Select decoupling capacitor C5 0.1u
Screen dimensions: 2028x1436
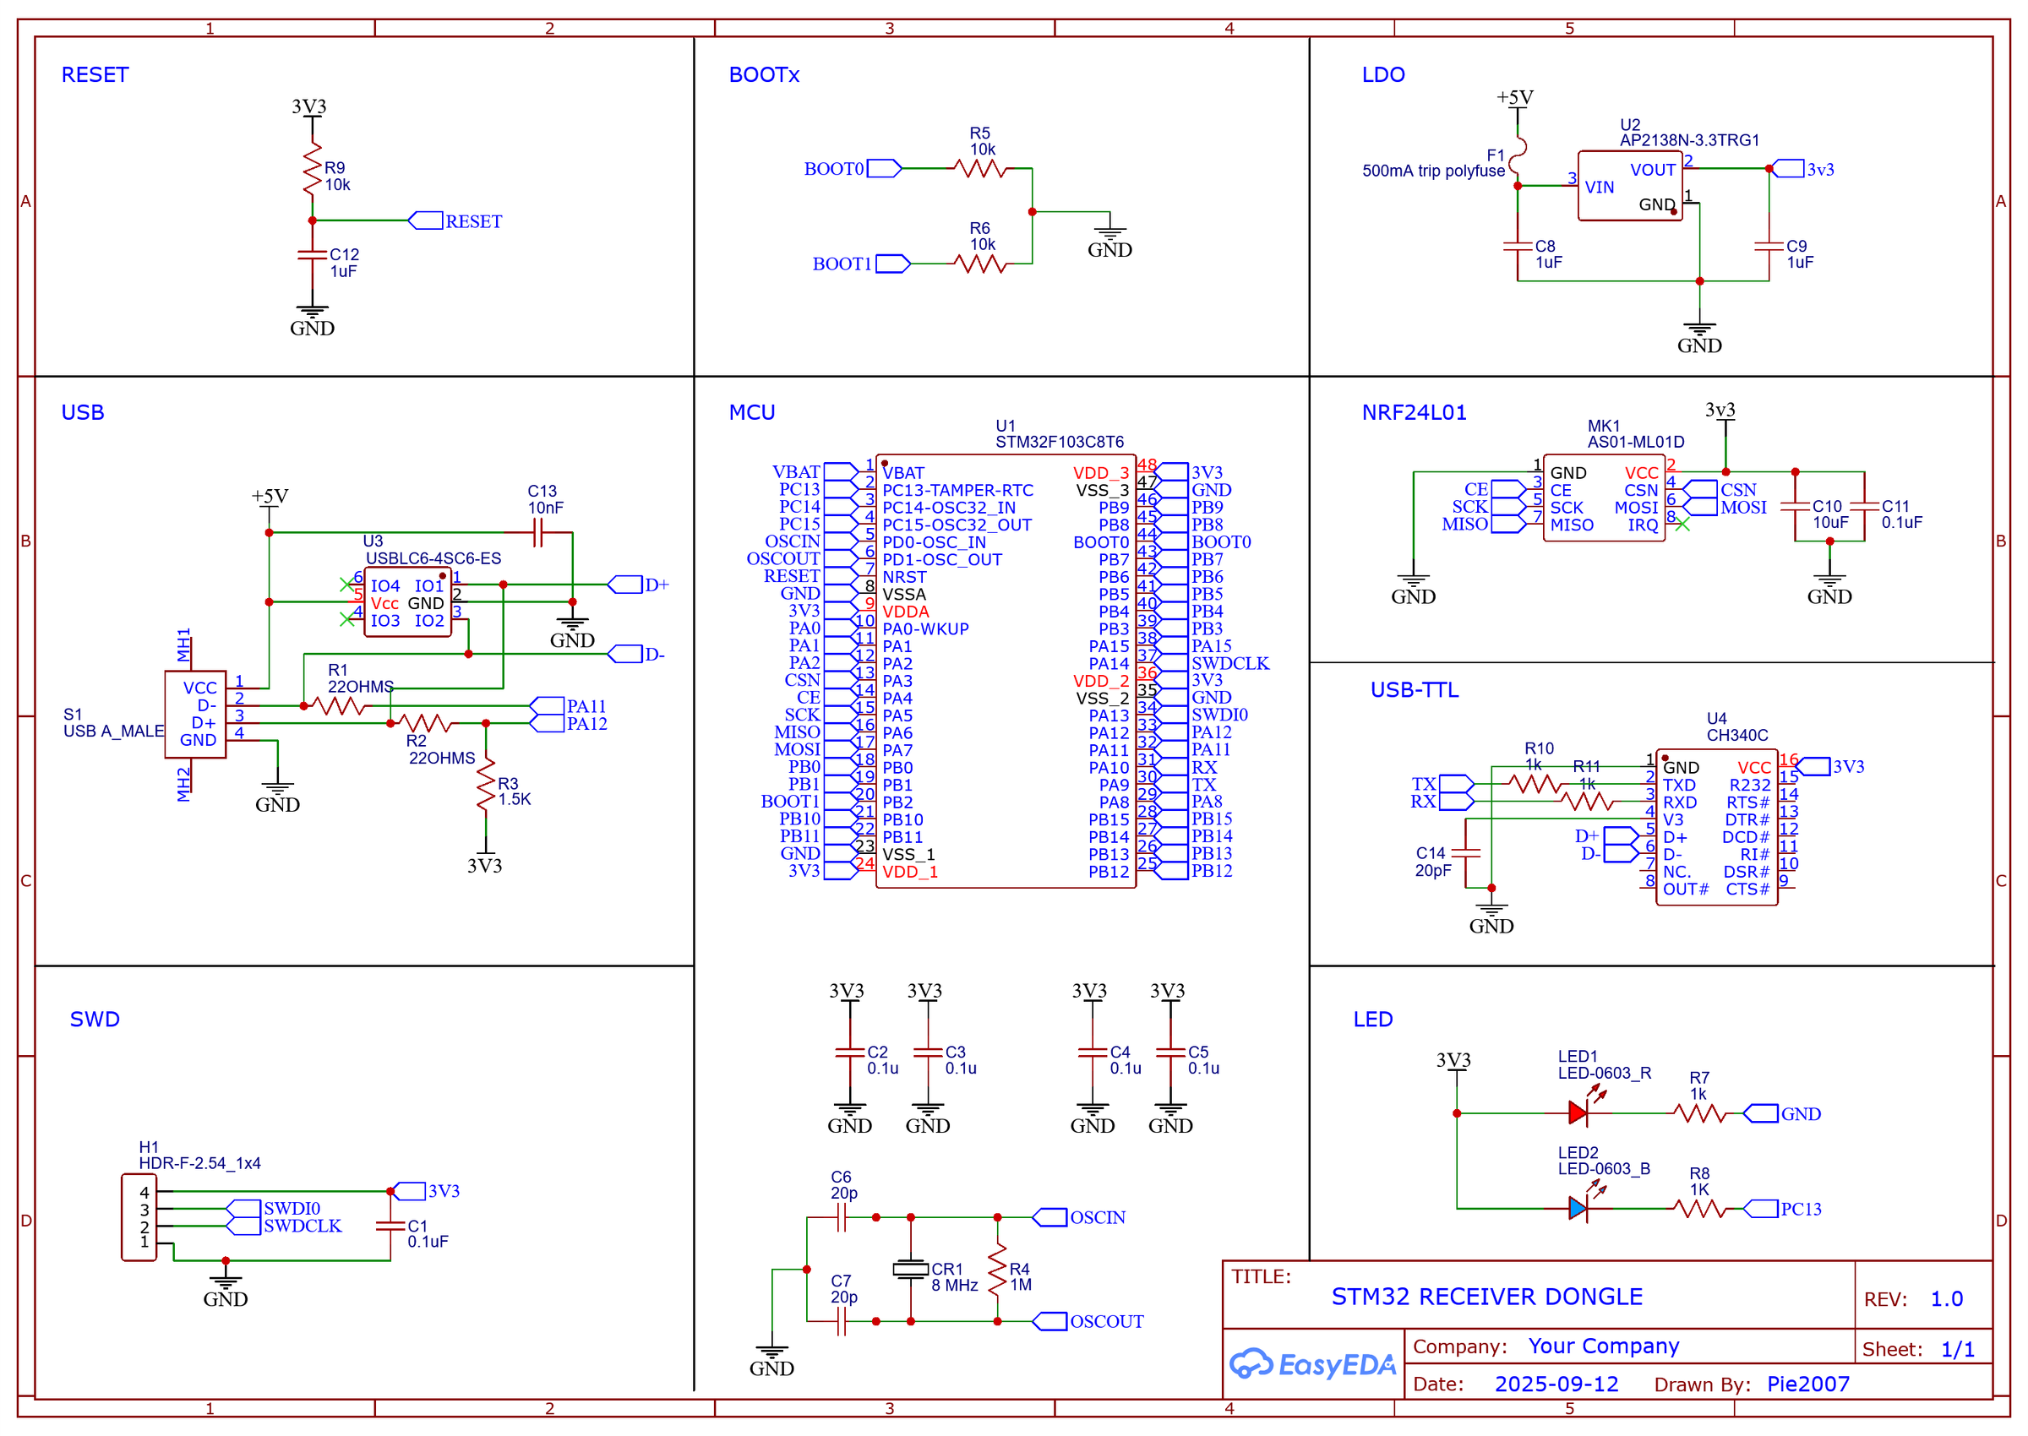click(x=1170, y=1053)
